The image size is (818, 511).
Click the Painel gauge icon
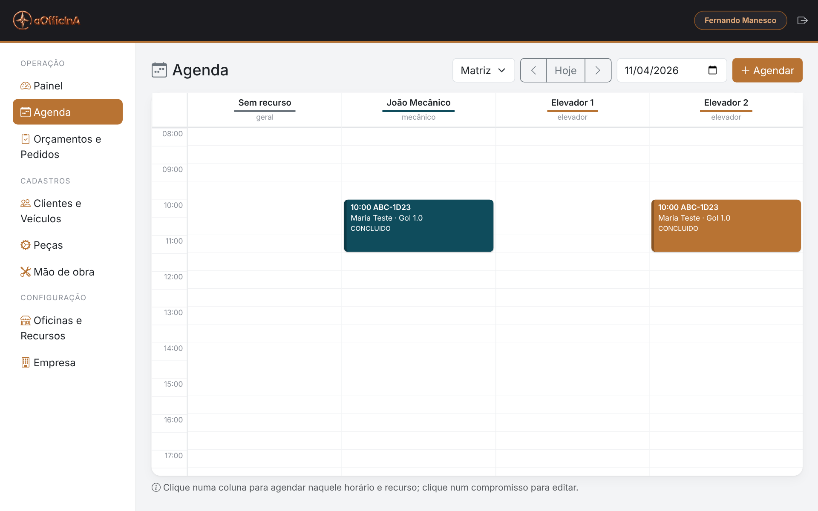point(26,86)
